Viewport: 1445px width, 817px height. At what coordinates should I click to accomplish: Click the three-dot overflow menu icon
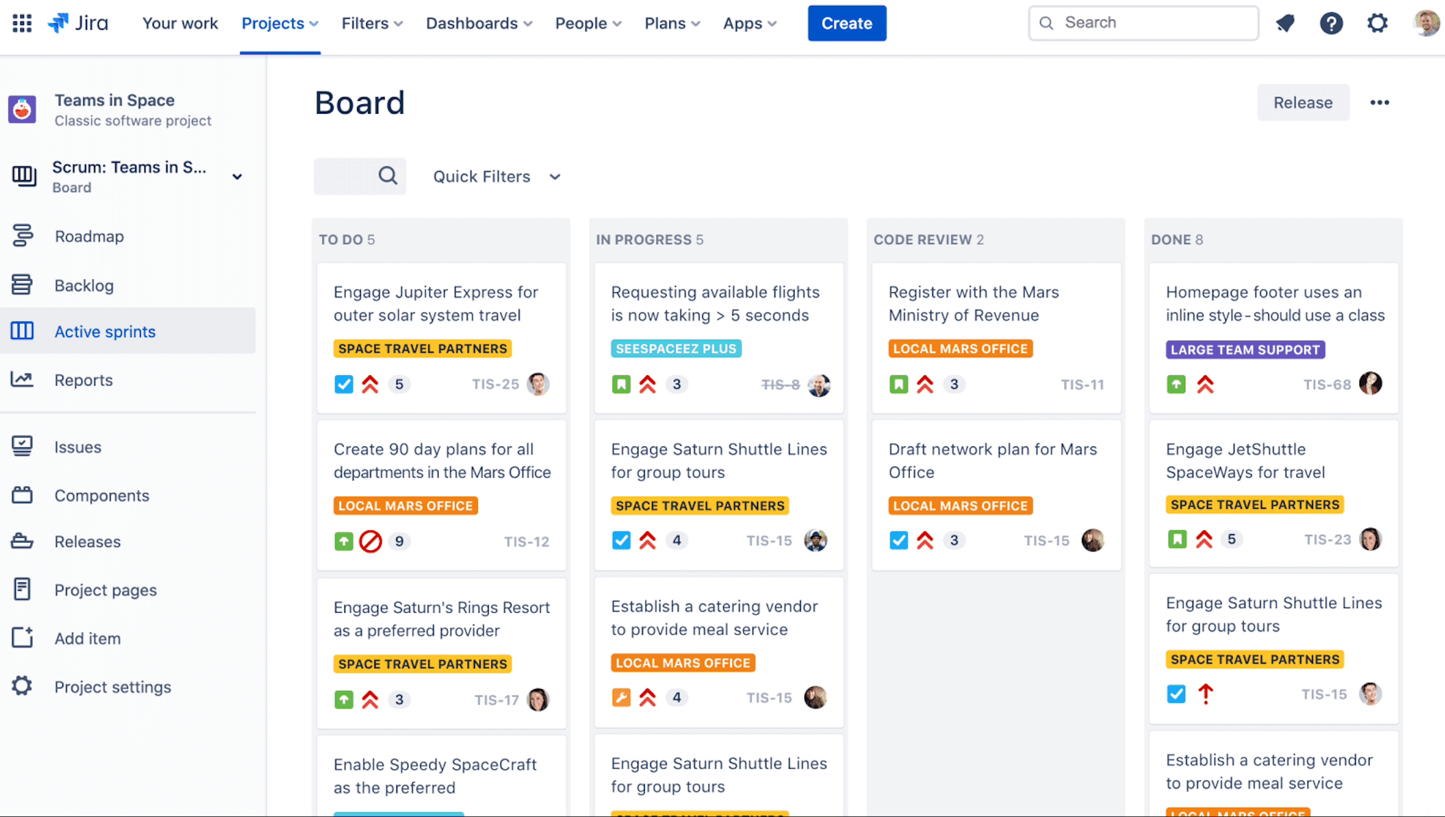1379,102
